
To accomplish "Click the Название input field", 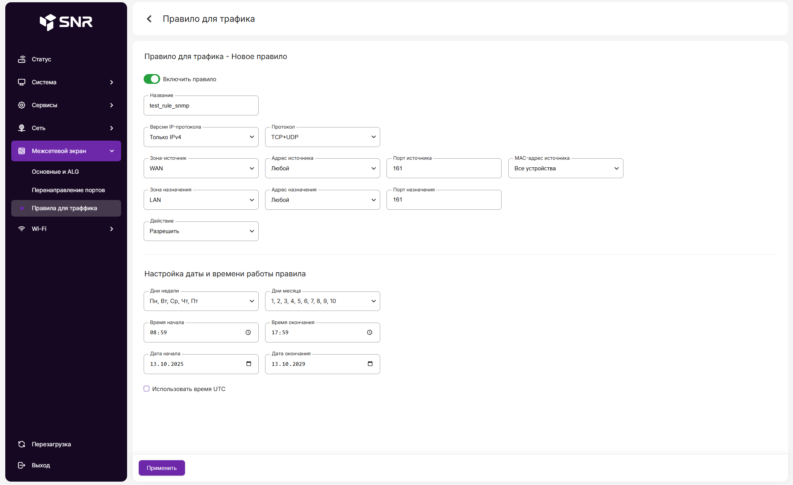I will pos(201,106).
